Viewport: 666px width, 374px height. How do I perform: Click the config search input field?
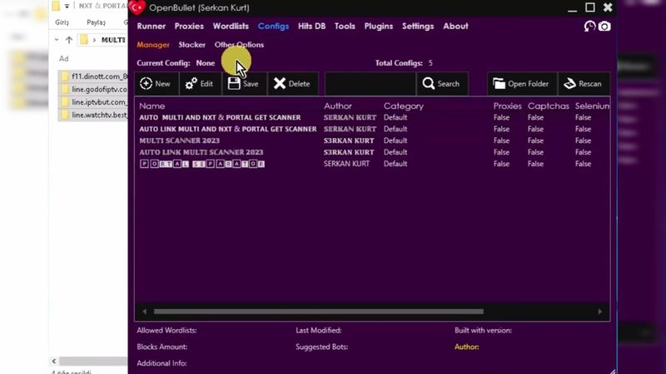point(370,84)
